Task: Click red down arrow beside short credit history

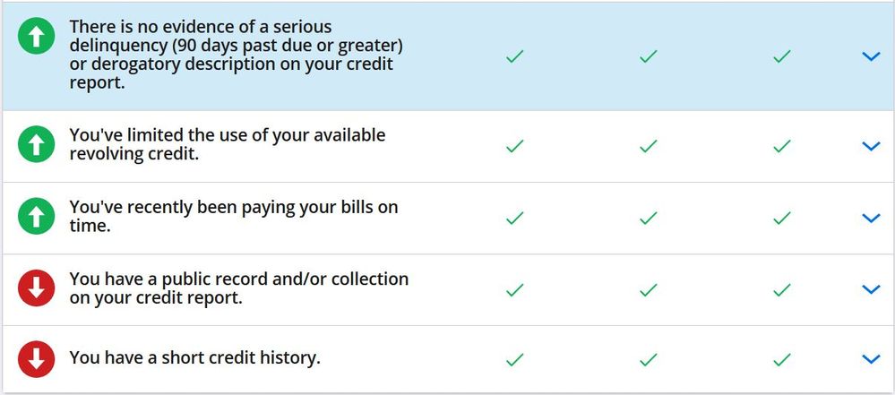Action: [37, 358]
